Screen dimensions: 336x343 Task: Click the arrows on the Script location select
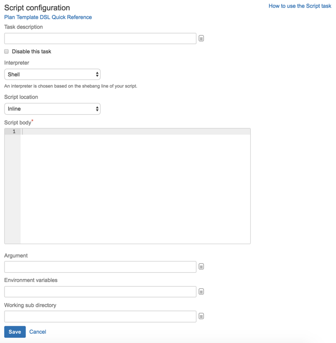97,109
